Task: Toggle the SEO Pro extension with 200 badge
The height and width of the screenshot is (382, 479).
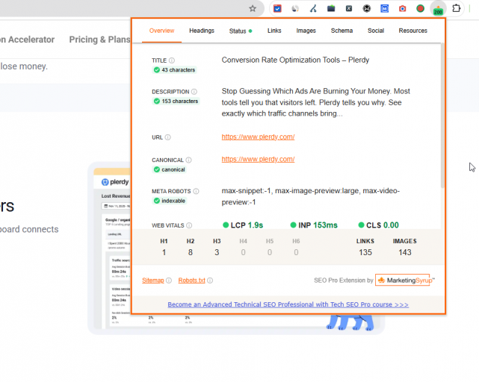Action: (438, 9)
